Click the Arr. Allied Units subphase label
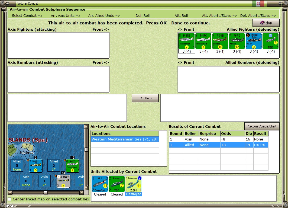The image size is (288, 208). [x=104, y=16]
